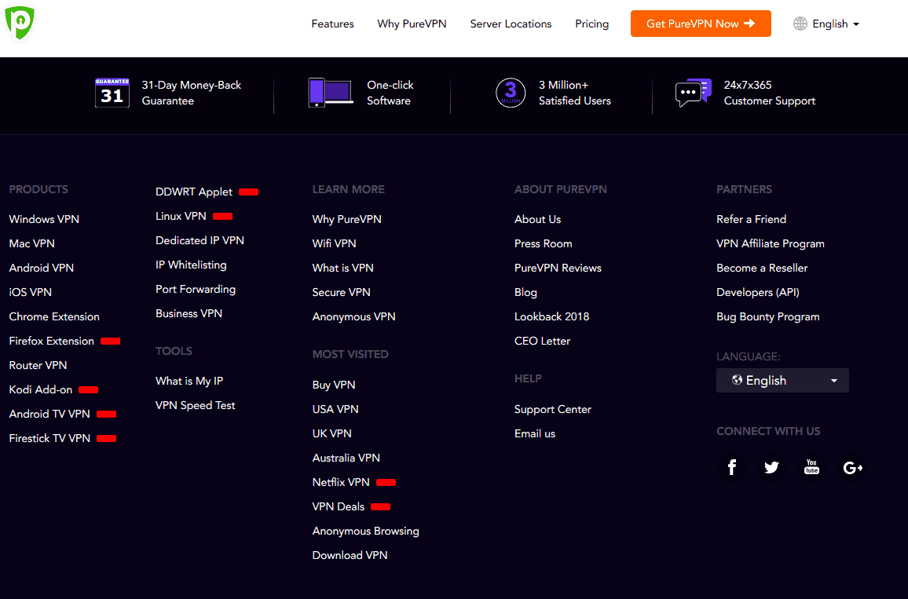Open the Twitter social icon
This screenshot has width=908, height=599.
point(771,468)
